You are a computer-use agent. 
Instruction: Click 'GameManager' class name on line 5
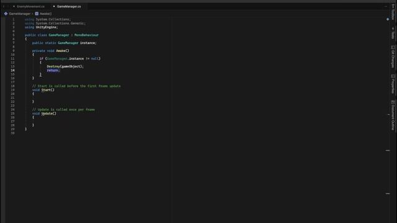(59, 35)
